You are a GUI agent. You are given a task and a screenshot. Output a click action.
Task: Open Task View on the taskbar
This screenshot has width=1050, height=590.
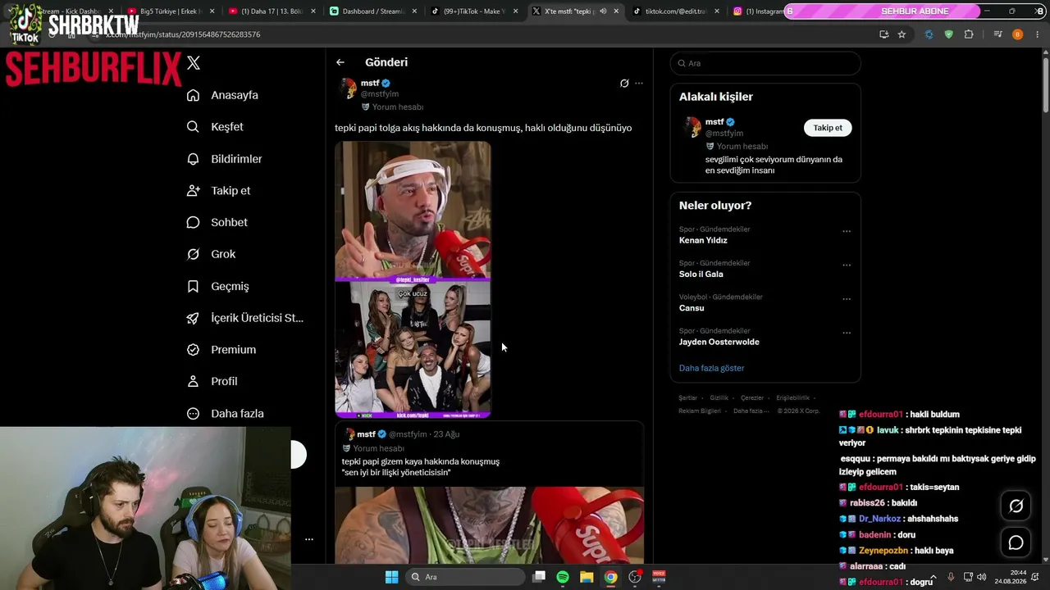539,577
